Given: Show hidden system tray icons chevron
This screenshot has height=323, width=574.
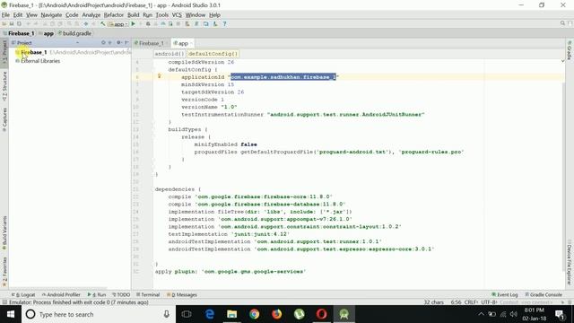Looking at the screenshot, I should 481,314.
